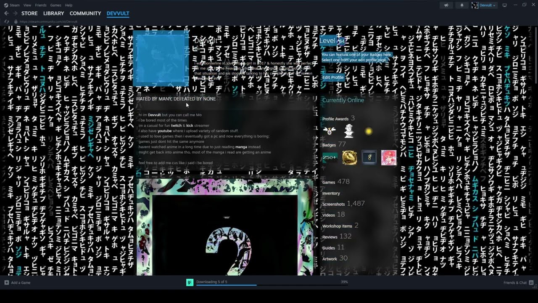Open the golden dragon badge

point(350,158)
